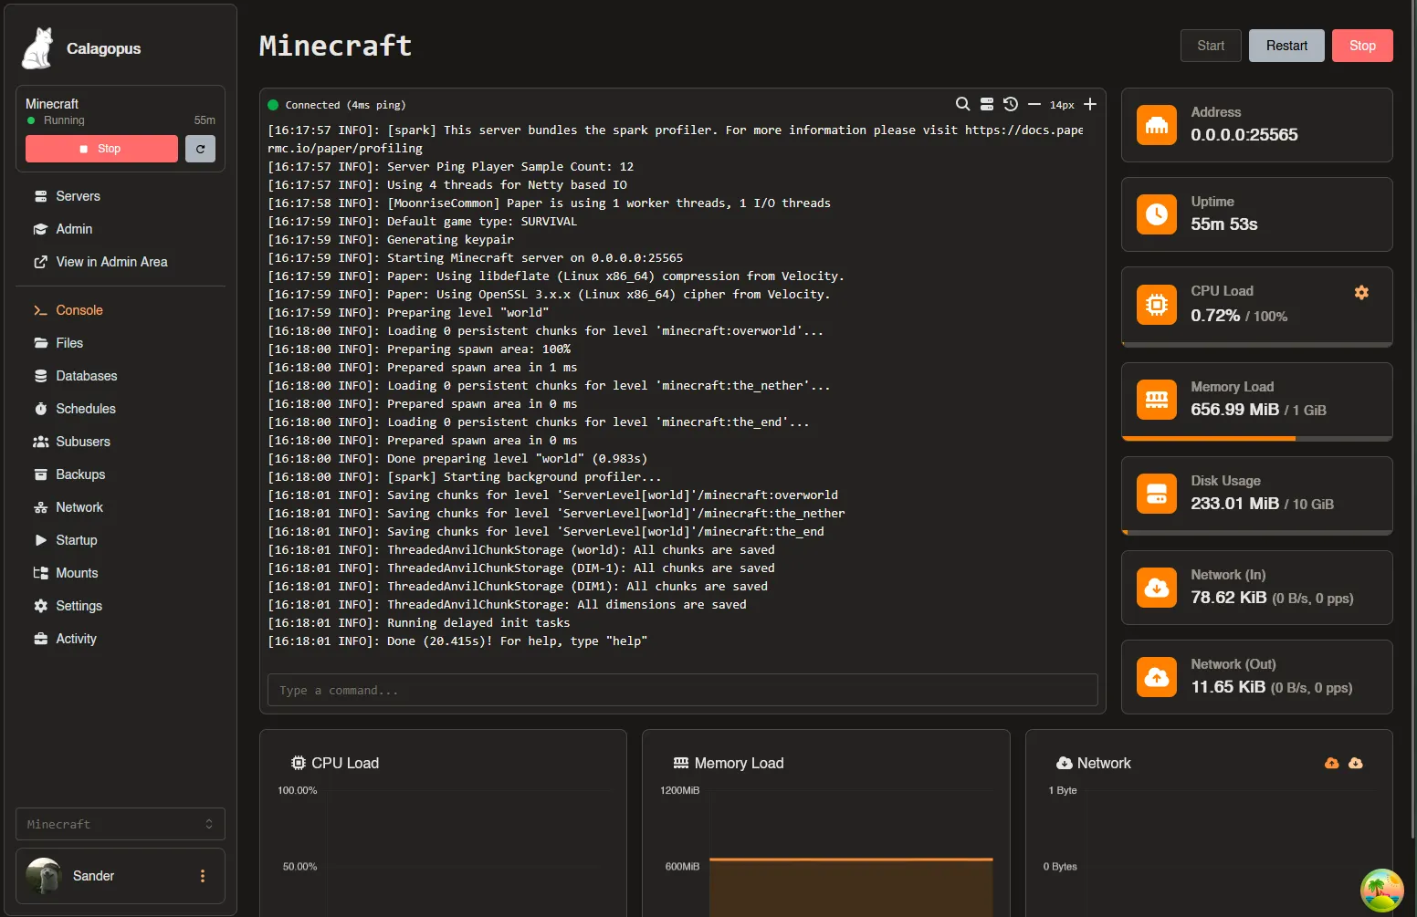Click the Network (In) cloud download icon
This screenshot has height=917, width=1417.
click(x=1157, y=588)
